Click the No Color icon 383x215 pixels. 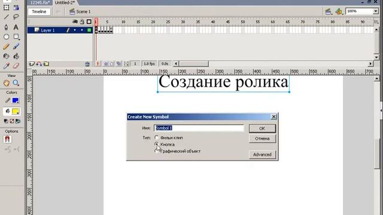tap(12, 121)
